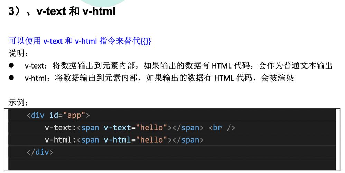345x173 pixels.
Task: Click the empty last line of the code block
Action: click(172, 164)
